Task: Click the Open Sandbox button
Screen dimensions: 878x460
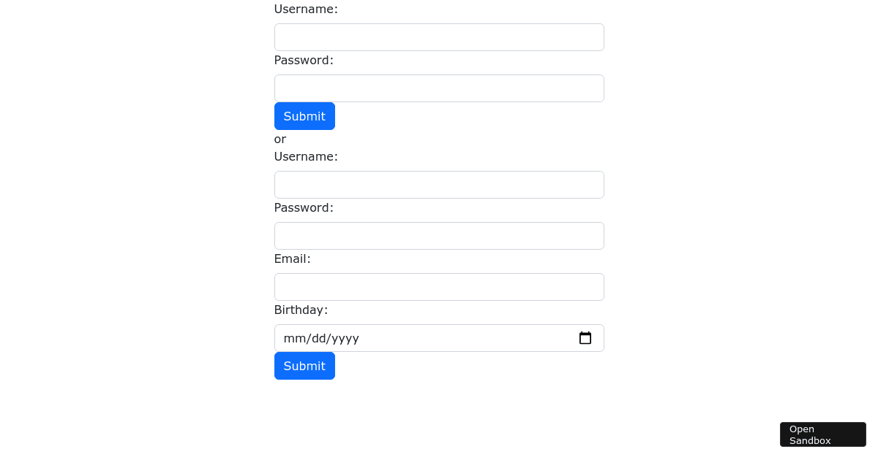Action: pos(822,434)
